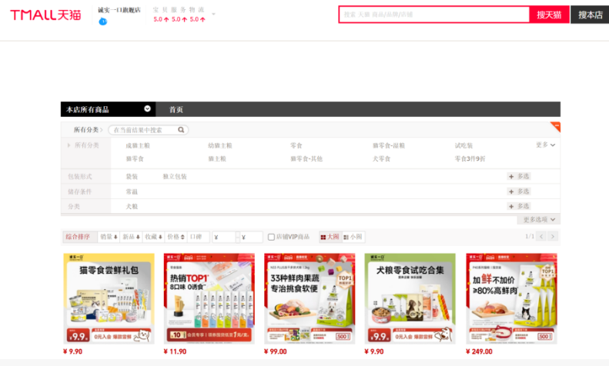Select the 幼猫主粮 category

pos(220,146)
